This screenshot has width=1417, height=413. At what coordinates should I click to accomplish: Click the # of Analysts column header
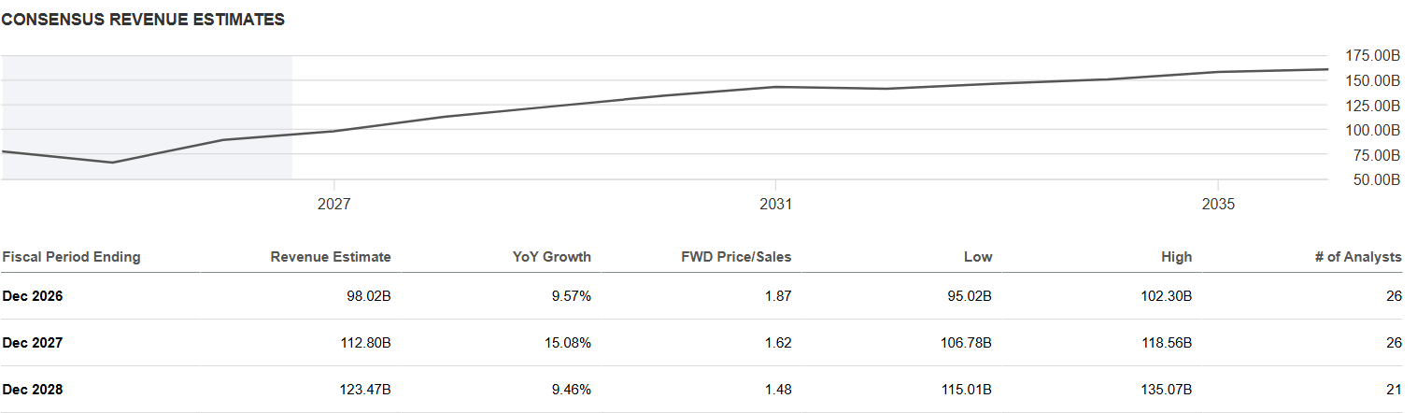click(x=1358, y=257)
